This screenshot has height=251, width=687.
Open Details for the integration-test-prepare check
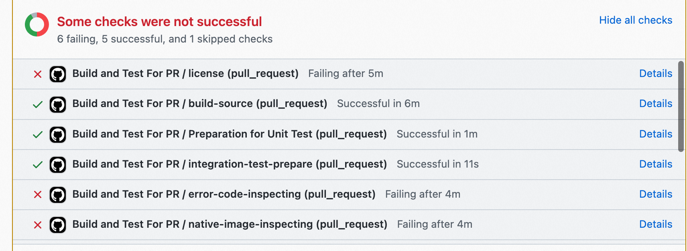656,164
